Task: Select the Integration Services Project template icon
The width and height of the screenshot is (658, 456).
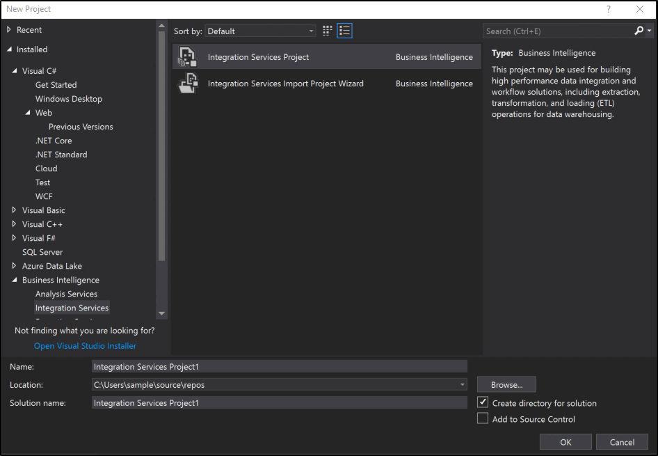Action: click(186, 56)
